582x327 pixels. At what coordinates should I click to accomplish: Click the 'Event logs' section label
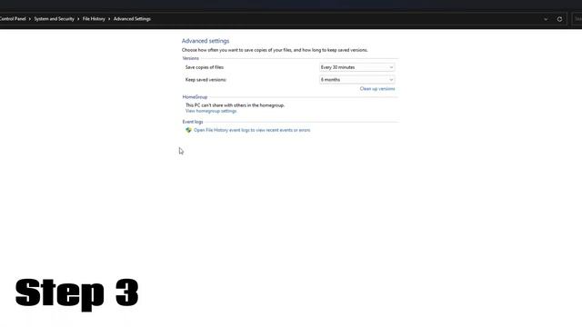(193, 122)
